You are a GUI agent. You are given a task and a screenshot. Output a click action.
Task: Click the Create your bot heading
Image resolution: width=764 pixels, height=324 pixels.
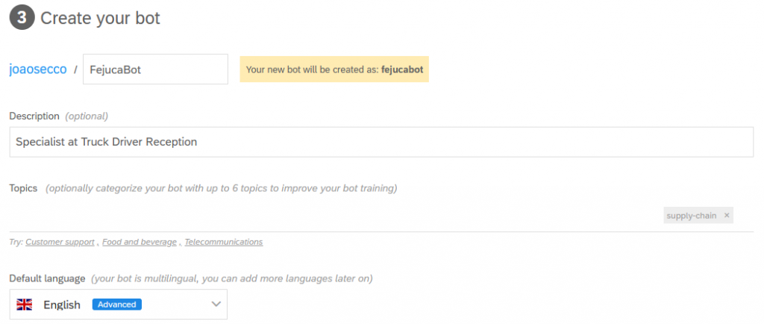(x=100, y=18)
